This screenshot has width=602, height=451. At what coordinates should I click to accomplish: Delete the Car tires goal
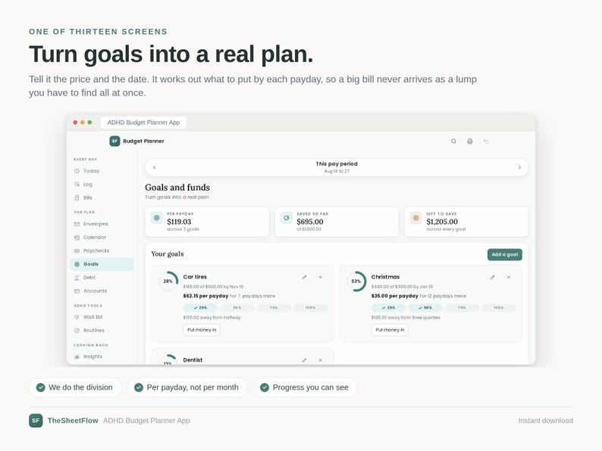[x=320, y=277]
